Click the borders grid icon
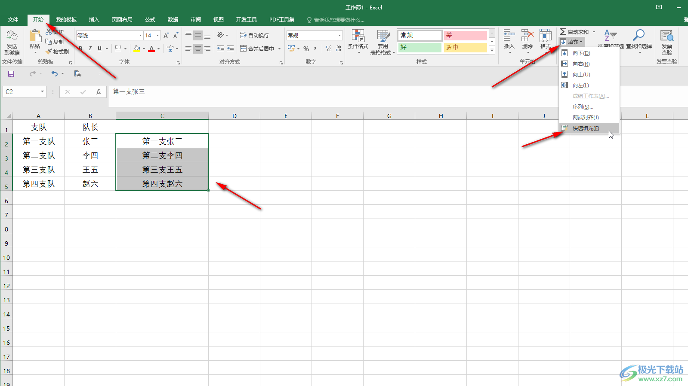The height and width of the screenshot is (386, 688). (118, 49)
